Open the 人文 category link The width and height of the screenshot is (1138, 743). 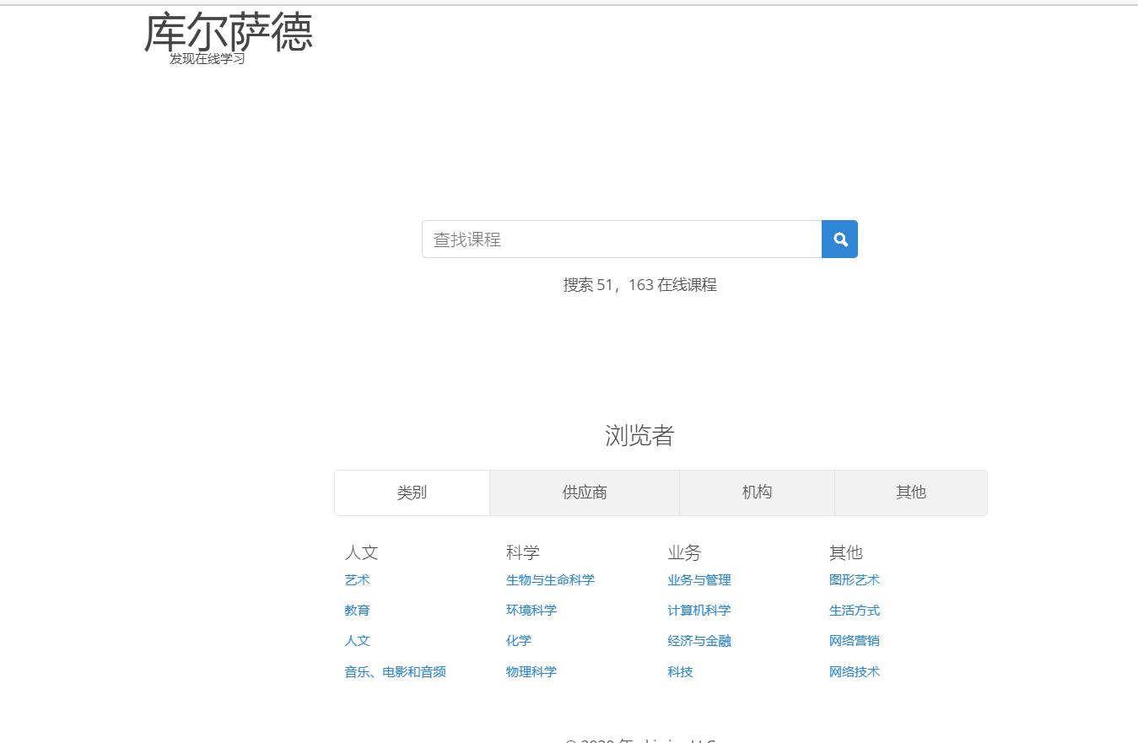(357, 641)
